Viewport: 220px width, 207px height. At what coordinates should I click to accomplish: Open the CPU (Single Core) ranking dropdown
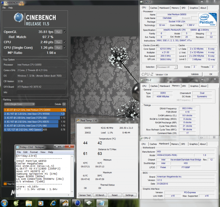[19, 104]
